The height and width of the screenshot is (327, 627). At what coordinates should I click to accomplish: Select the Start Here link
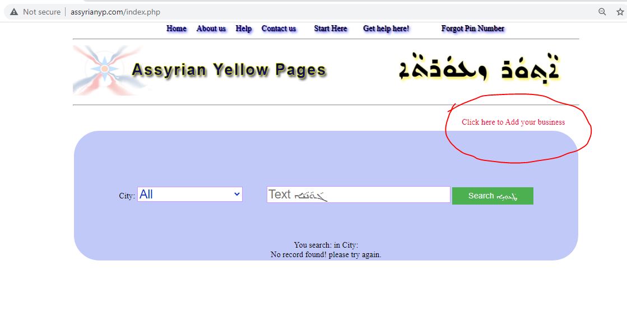(331, 29)
